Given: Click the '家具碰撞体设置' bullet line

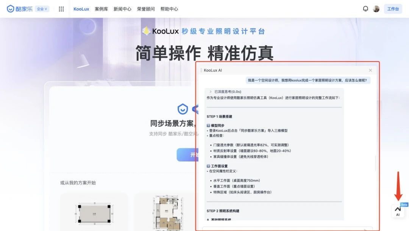Looking at the screenshot, I should click(x=240, y=157).
